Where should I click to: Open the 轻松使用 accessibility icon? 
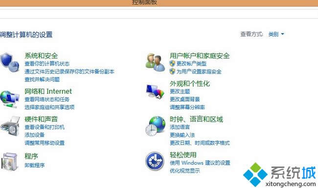[155, 161]
